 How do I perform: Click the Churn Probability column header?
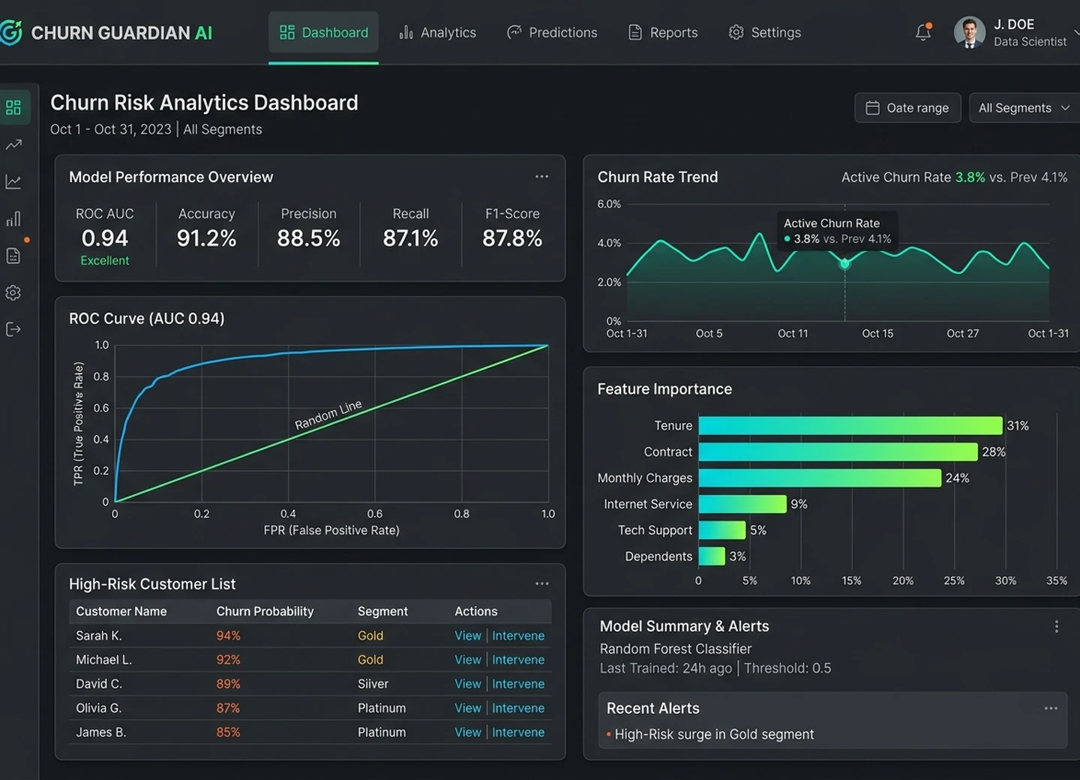265,611
